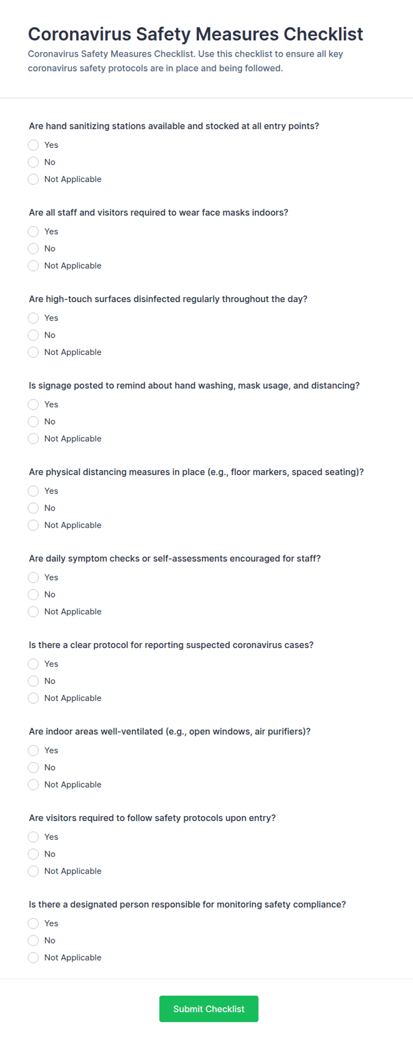Click the Coronavirus Safety Measures Checklist heading
413x1044 pixels.
[x=195, y=34]
